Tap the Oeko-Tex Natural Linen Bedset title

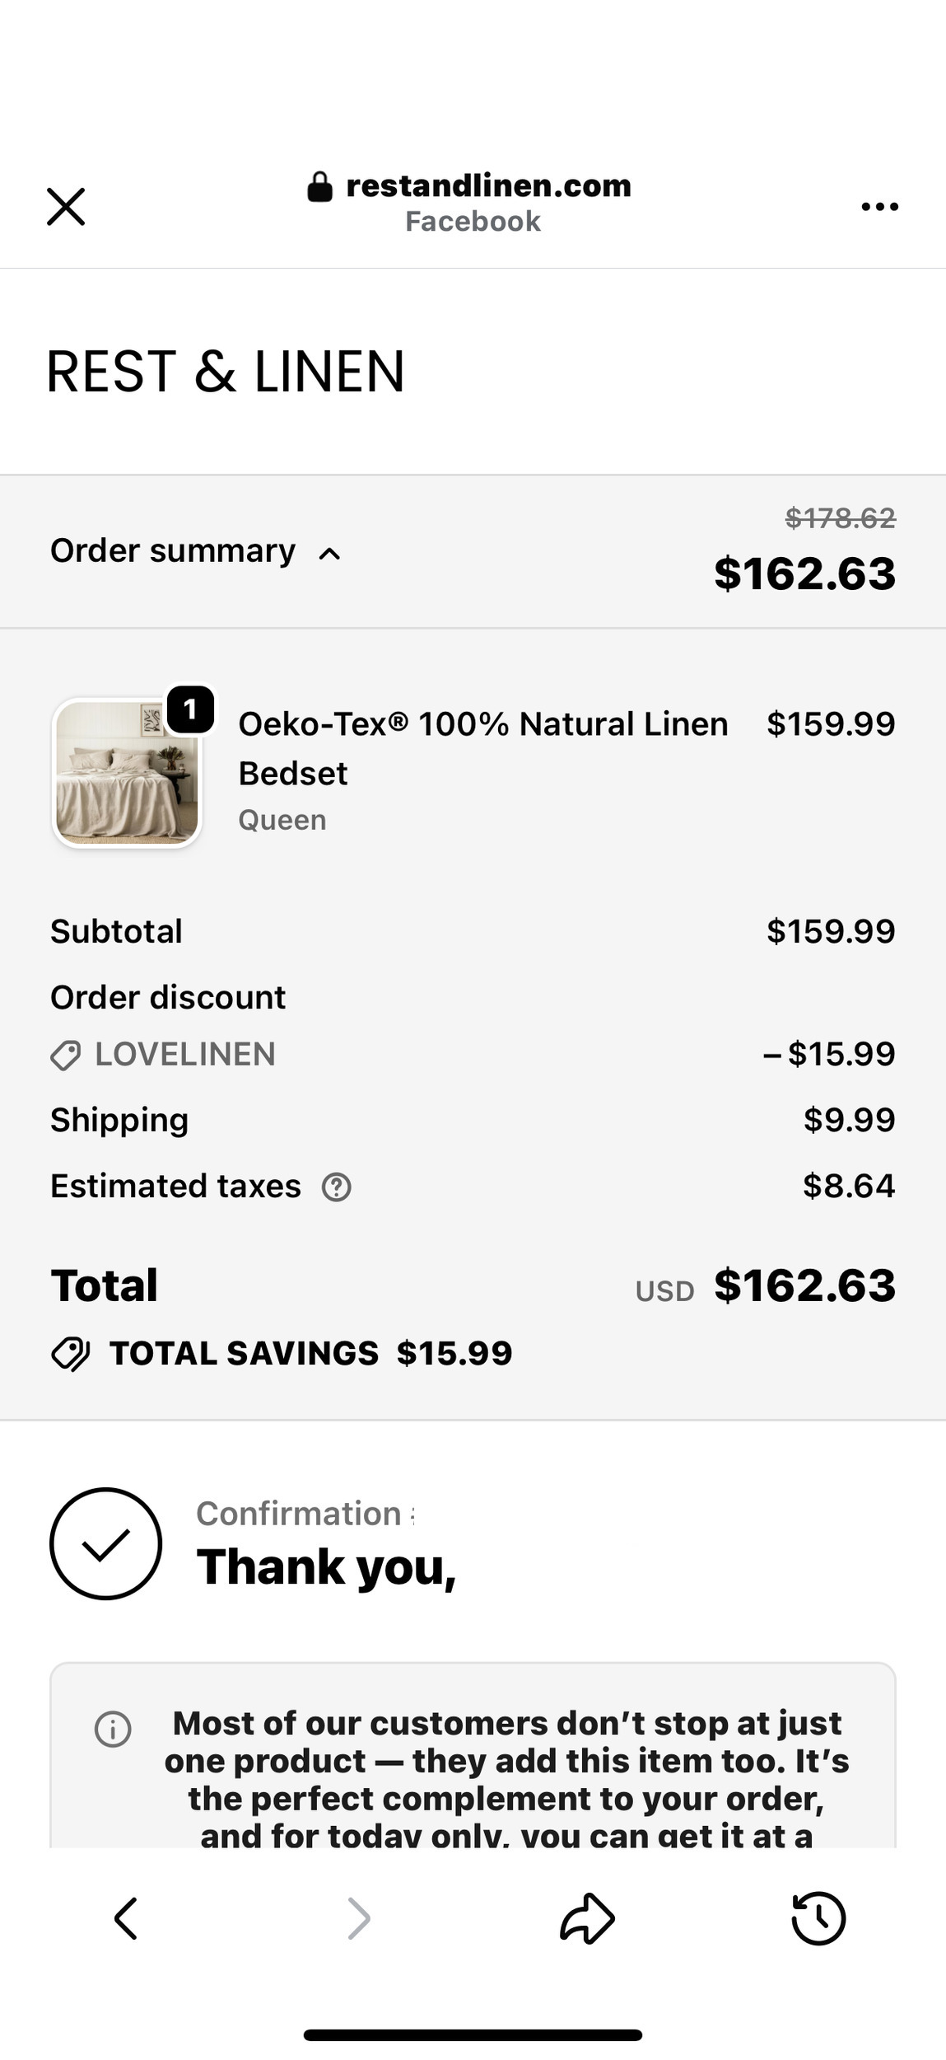pyautogui.click(x=483, y=748)
